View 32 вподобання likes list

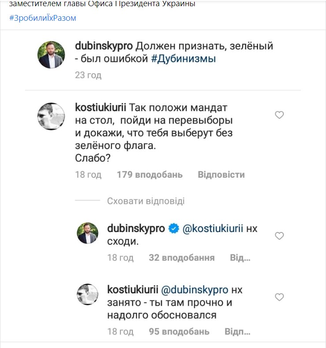tap(182, 258)
